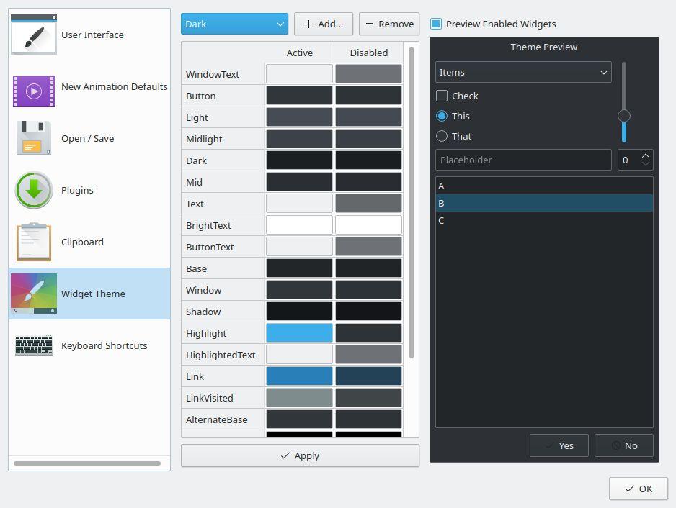Pick the Active Link color swatch
The height and width of the screenshot is (508, 676).
coord(299,376)
